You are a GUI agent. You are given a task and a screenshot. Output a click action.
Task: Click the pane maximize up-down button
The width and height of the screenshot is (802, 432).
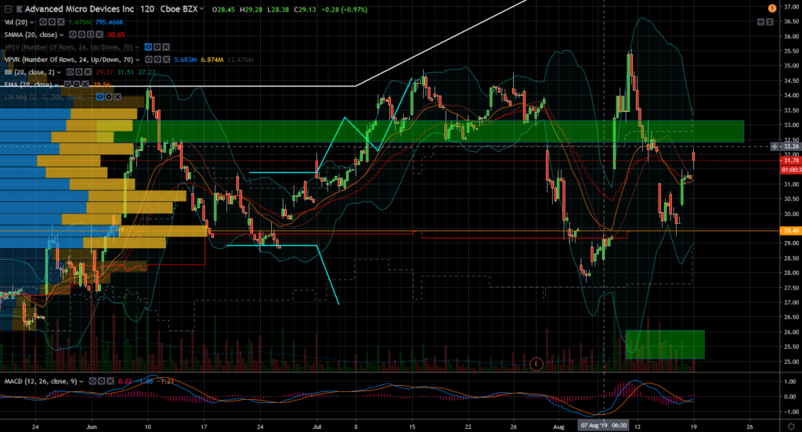coord(769,22)
